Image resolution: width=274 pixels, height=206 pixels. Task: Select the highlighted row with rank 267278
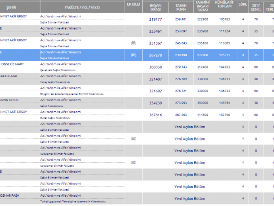[155, 55]
